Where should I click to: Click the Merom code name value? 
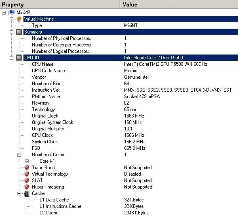coord(131,71)
